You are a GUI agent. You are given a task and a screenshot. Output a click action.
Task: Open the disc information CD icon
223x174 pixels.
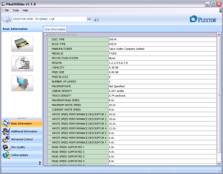[22, 64]
